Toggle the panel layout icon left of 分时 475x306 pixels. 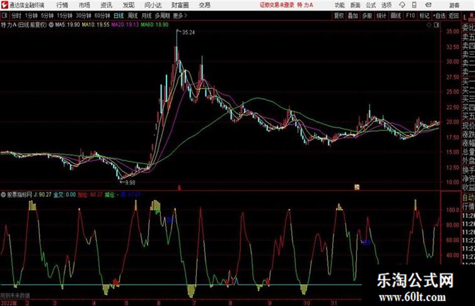pyautogui.click(x=4, y=16)
